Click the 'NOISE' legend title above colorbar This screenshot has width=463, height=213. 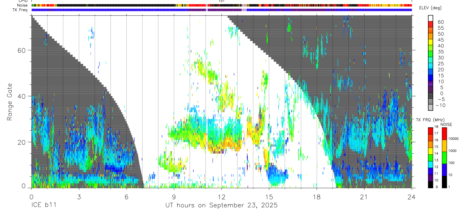pyautogui.click(x=446, y=124)
